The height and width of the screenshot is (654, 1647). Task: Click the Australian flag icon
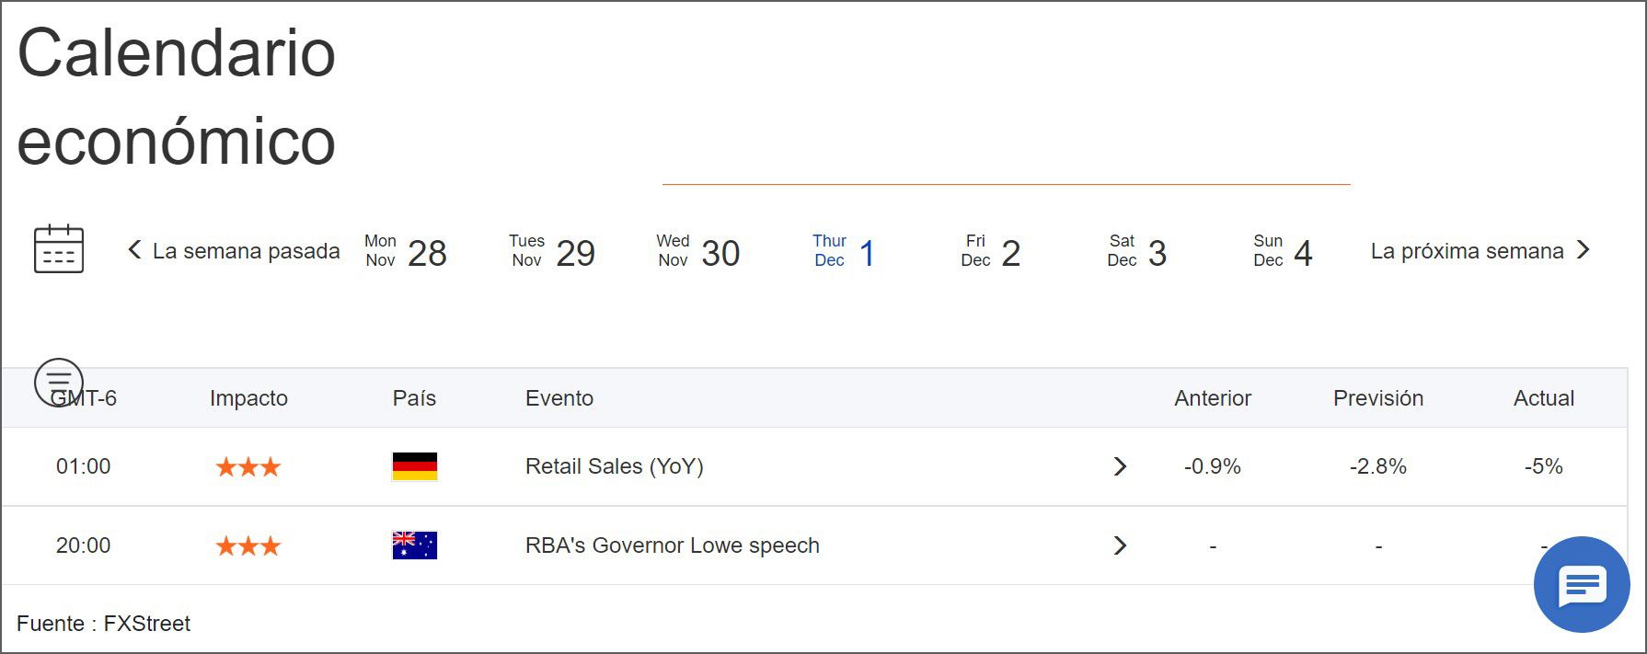coord(415,545)
